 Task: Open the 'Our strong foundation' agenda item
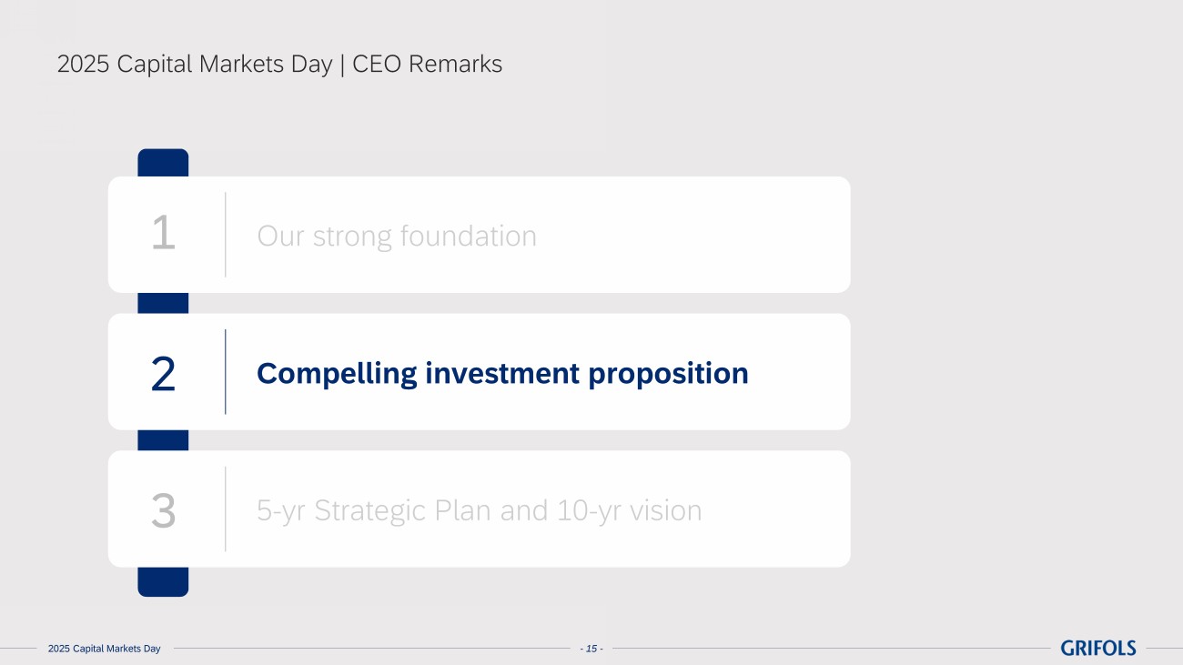point(396,236)
